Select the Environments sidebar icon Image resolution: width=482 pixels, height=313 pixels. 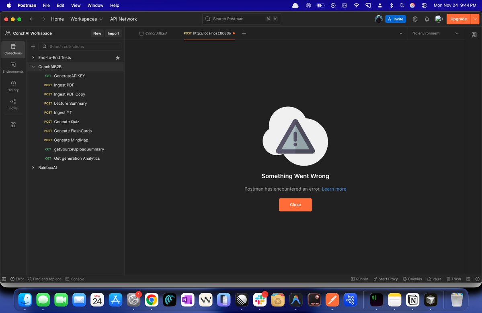(12, 67)
